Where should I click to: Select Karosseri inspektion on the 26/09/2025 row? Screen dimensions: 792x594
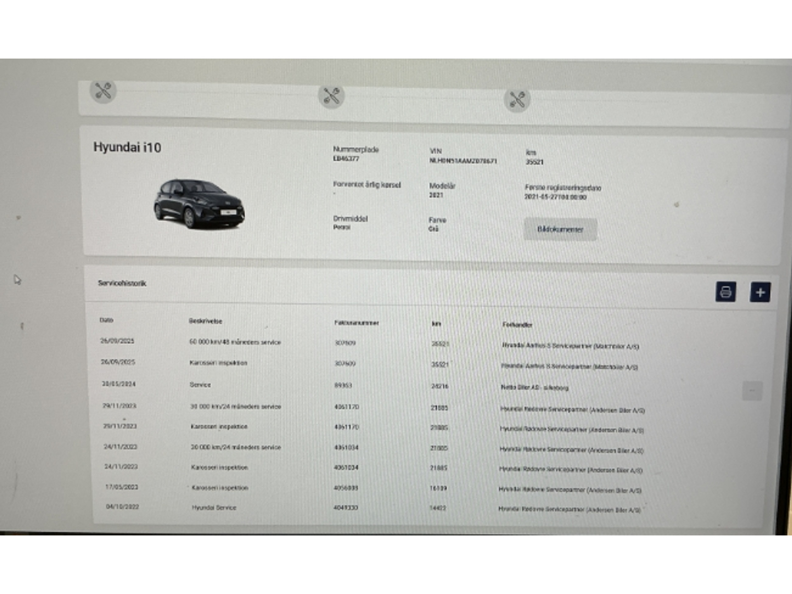point(218,363)
